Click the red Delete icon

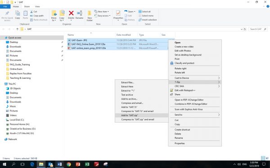point(71,13)
